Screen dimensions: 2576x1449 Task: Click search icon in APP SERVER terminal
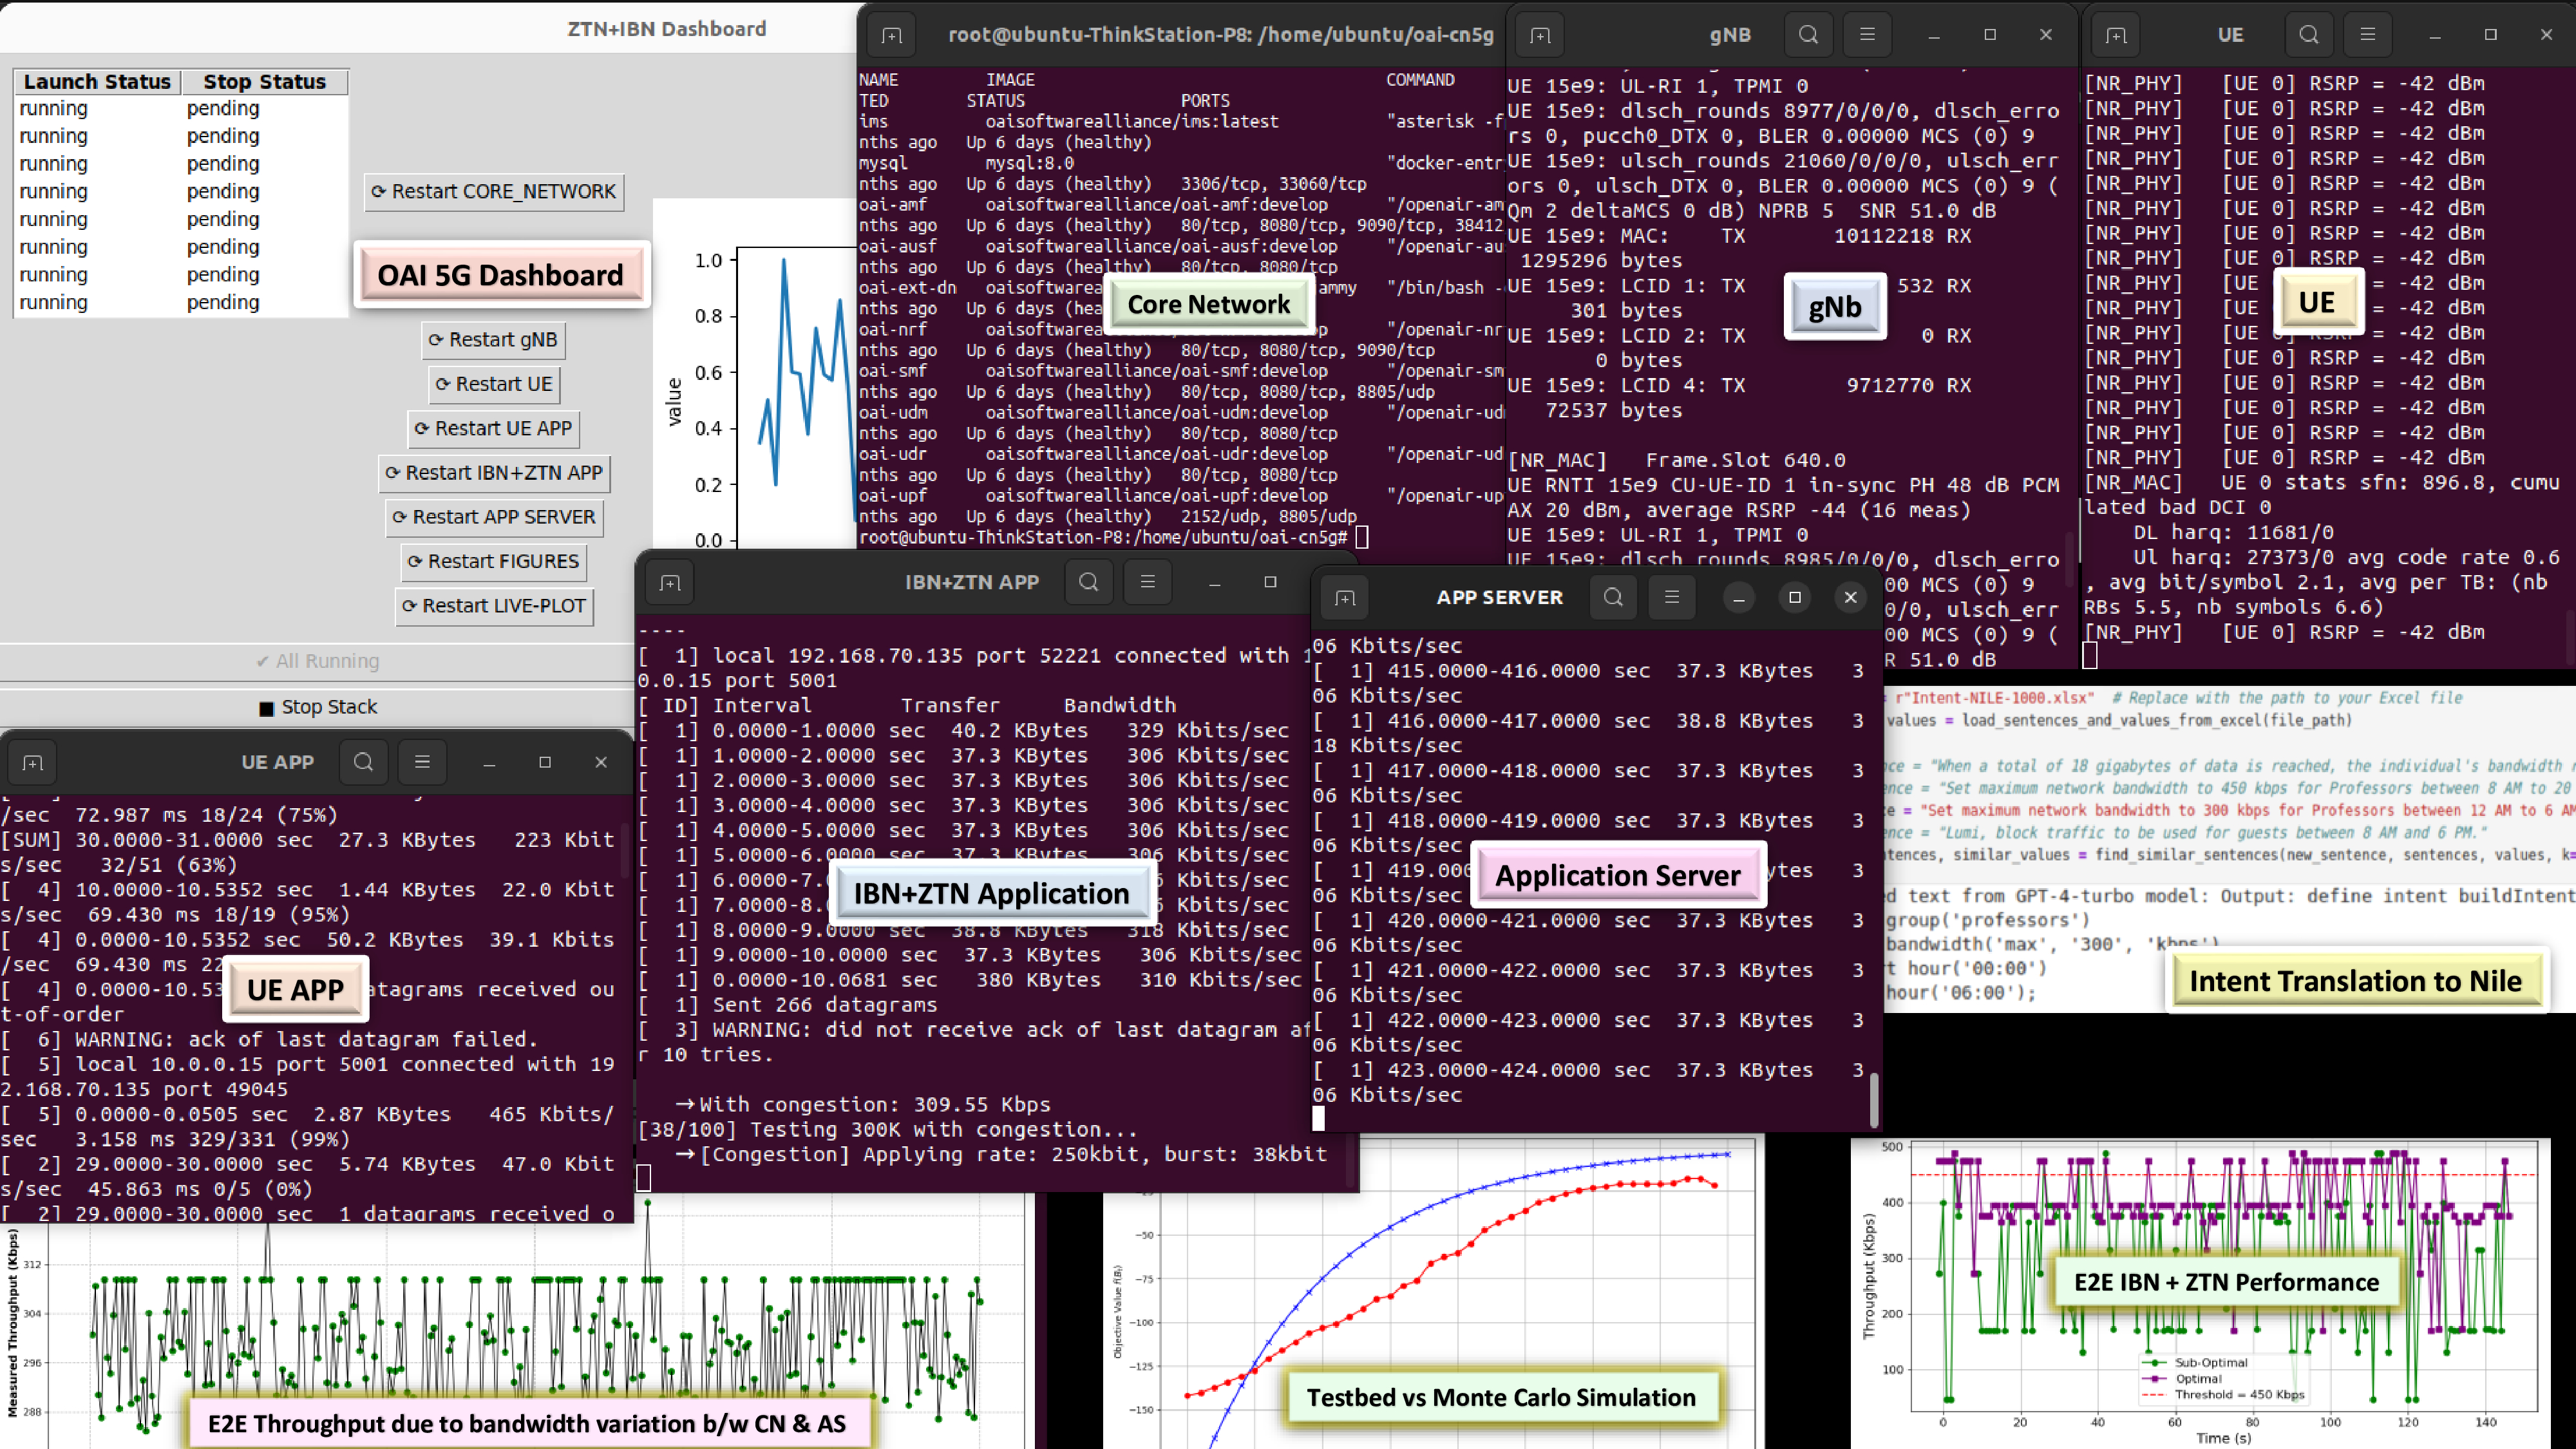[x=1613, y=597]
